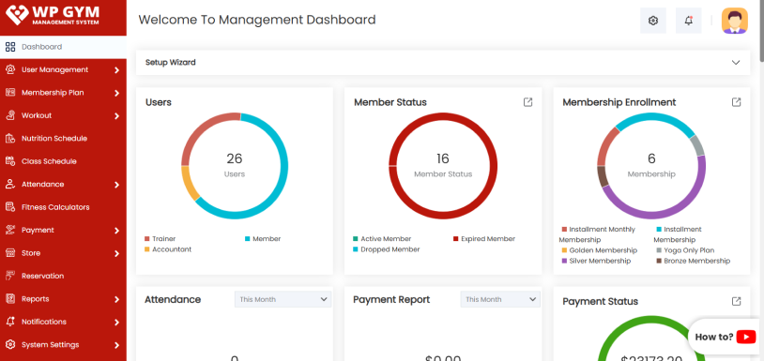Click the 26 Users count text
Image resolution: width=764 pixels, height=361 pixels.
[x=235, y=158]
